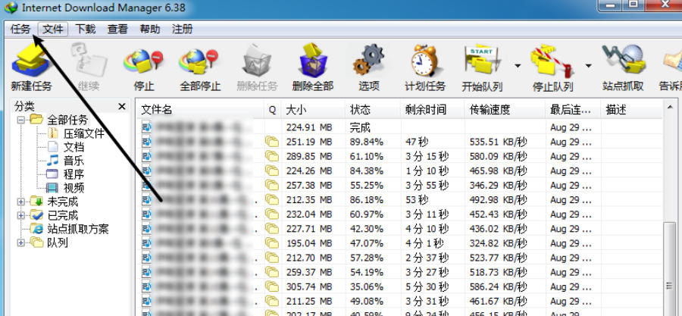Viewport: 682px width, 316px height.
Task: Click the 580.09 KB/秒 speed cell
Action: 498,156
